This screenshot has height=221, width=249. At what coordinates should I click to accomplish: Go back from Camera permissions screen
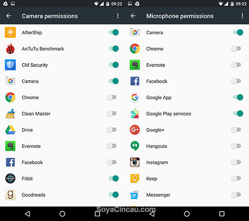click(9, 16)
